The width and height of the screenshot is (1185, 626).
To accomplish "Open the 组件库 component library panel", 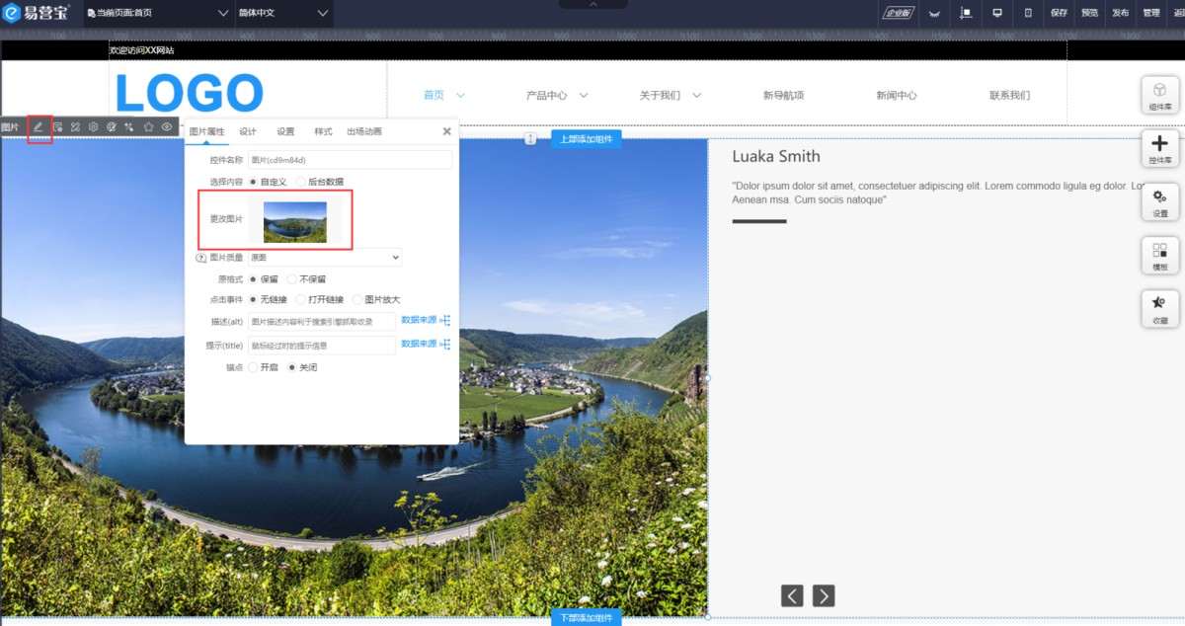I will pyautogui.click(x=1159, y=95).
